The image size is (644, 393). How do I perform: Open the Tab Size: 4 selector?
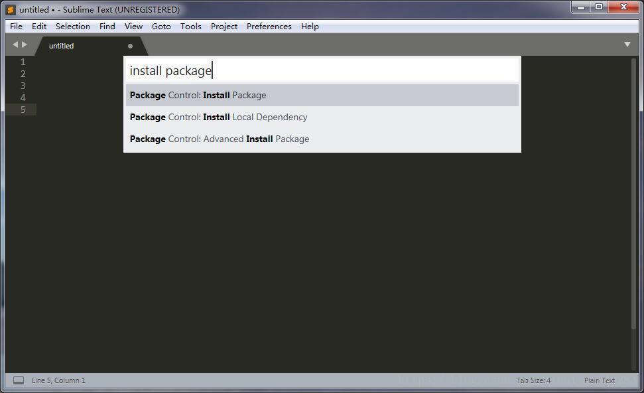coord(533,380)
